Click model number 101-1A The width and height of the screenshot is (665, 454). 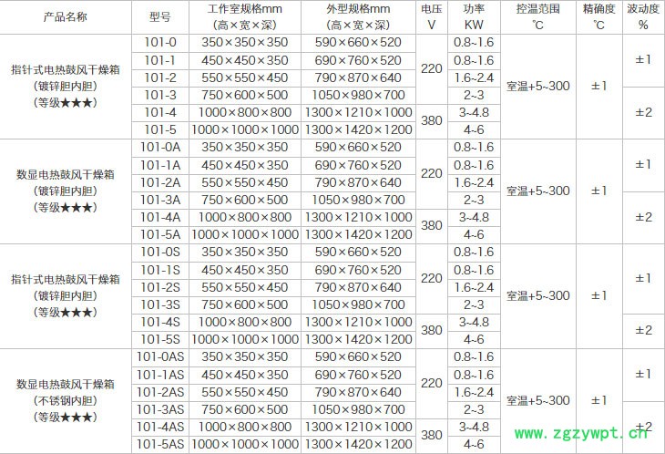(x=160, y=165)
